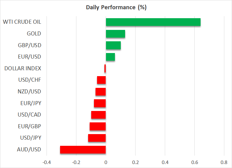The height and width of the screenshot is (168, 232).
Task: Click the WTI Crude Oil green bar
Action: click(x=153, y=22)
